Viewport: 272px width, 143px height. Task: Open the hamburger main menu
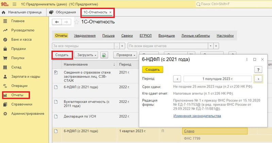15,4
